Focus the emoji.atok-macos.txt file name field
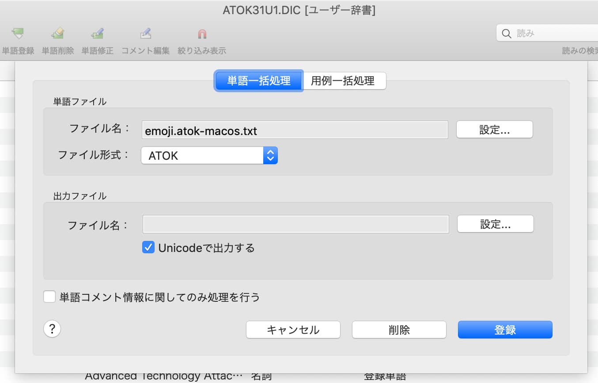 click(x=295, y=130)
